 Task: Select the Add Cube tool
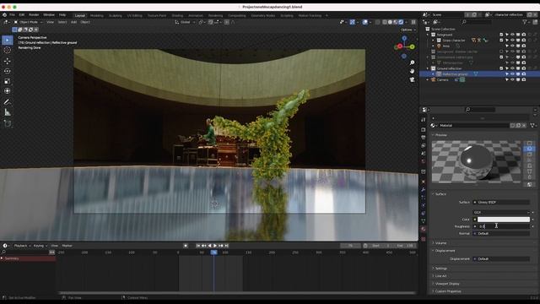click(8, 123)
